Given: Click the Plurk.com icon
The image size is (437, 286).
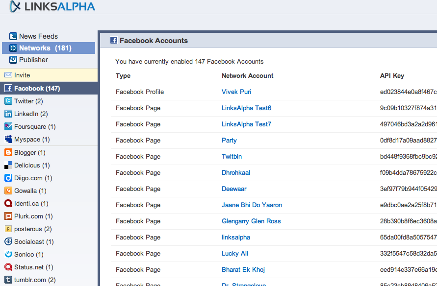Looking at the screenshot, I should coord(8,216).
